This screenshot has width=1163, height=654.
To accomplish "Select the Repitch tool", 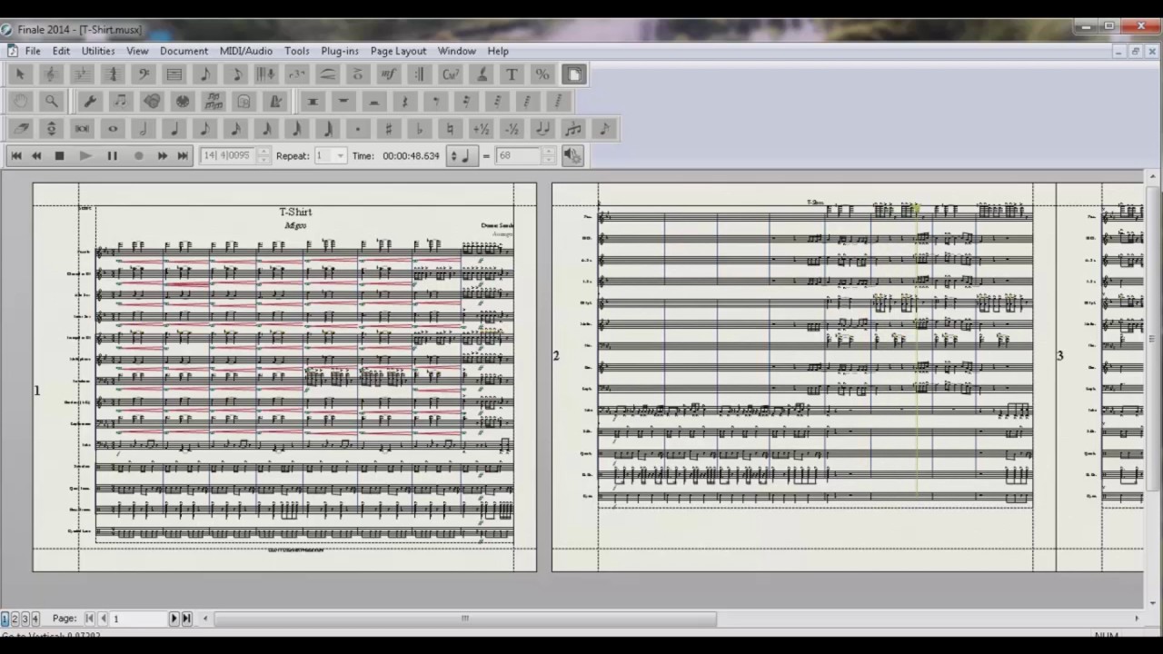I will coord(51,129).
